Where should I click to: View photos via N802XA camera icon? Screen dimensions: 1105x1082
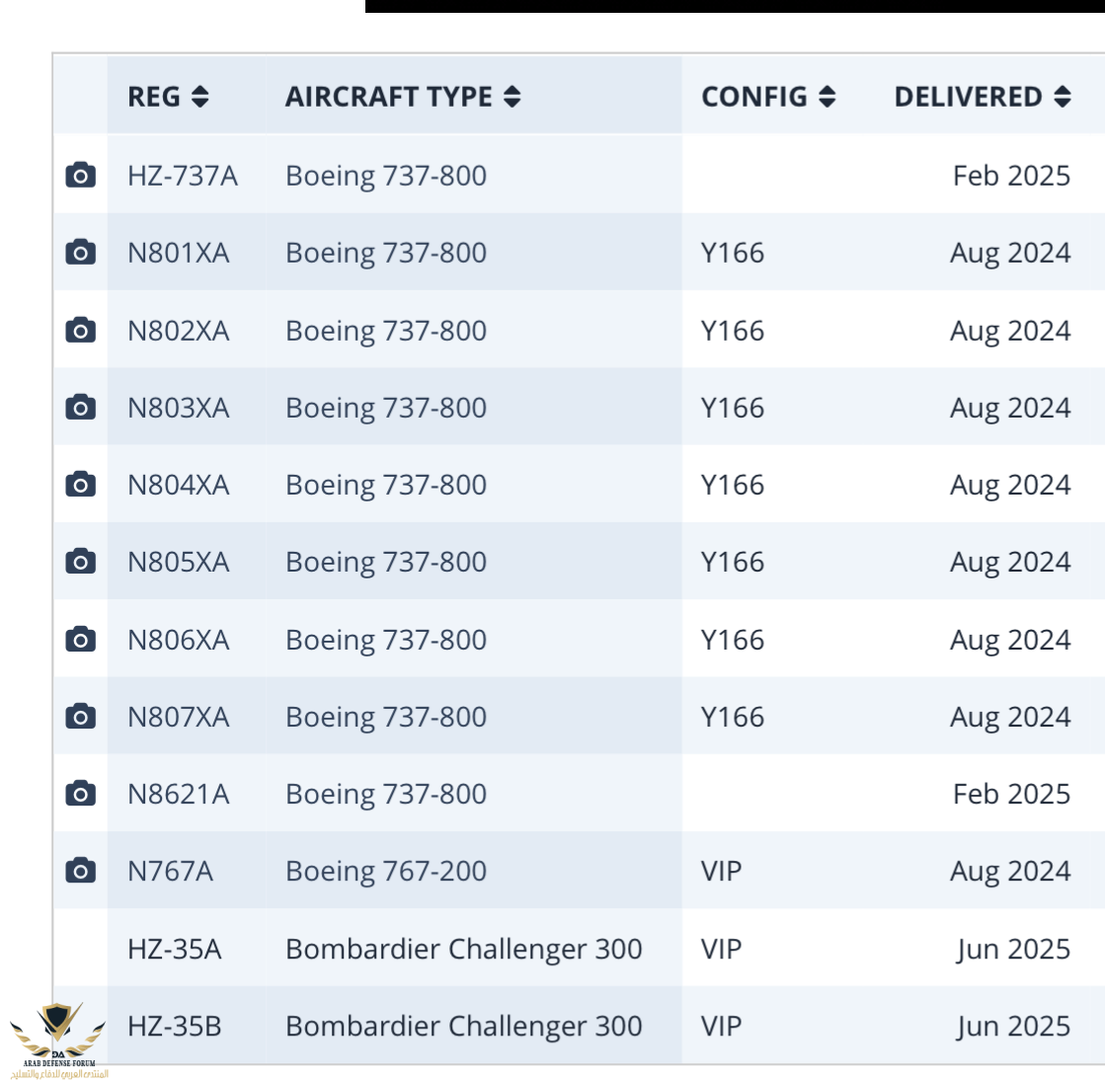point(80,330)
